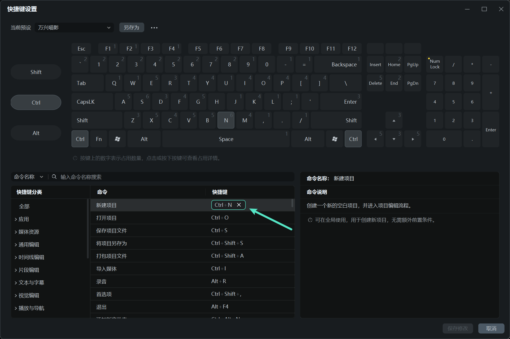Select the 首选项 command row

click(x=192, y=294)
